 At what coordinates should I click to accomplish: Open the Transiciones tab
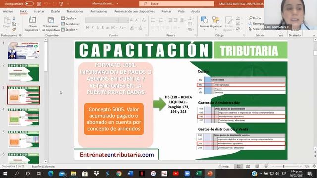pos(75,11)
